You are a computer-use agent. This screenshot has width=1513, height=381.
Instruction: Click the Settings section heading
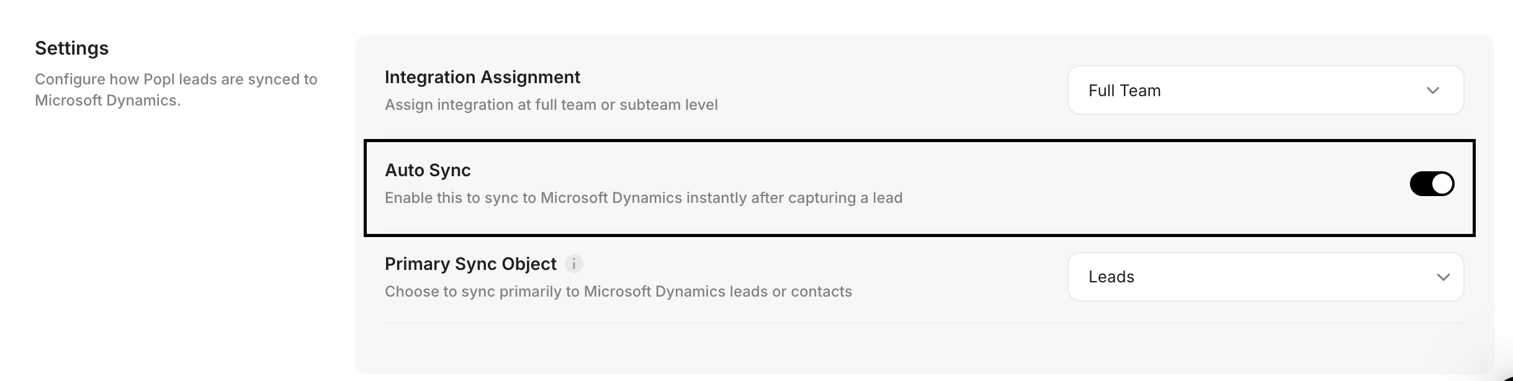[x=72, y=48]
